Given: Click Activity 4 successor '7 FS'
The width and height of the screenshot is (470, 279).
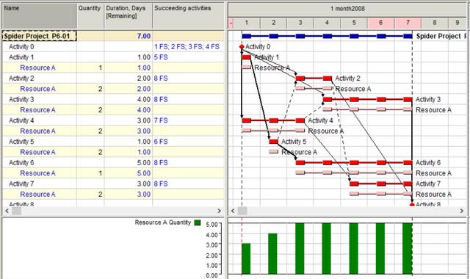Looking at the screenshot, I should 161,120.
